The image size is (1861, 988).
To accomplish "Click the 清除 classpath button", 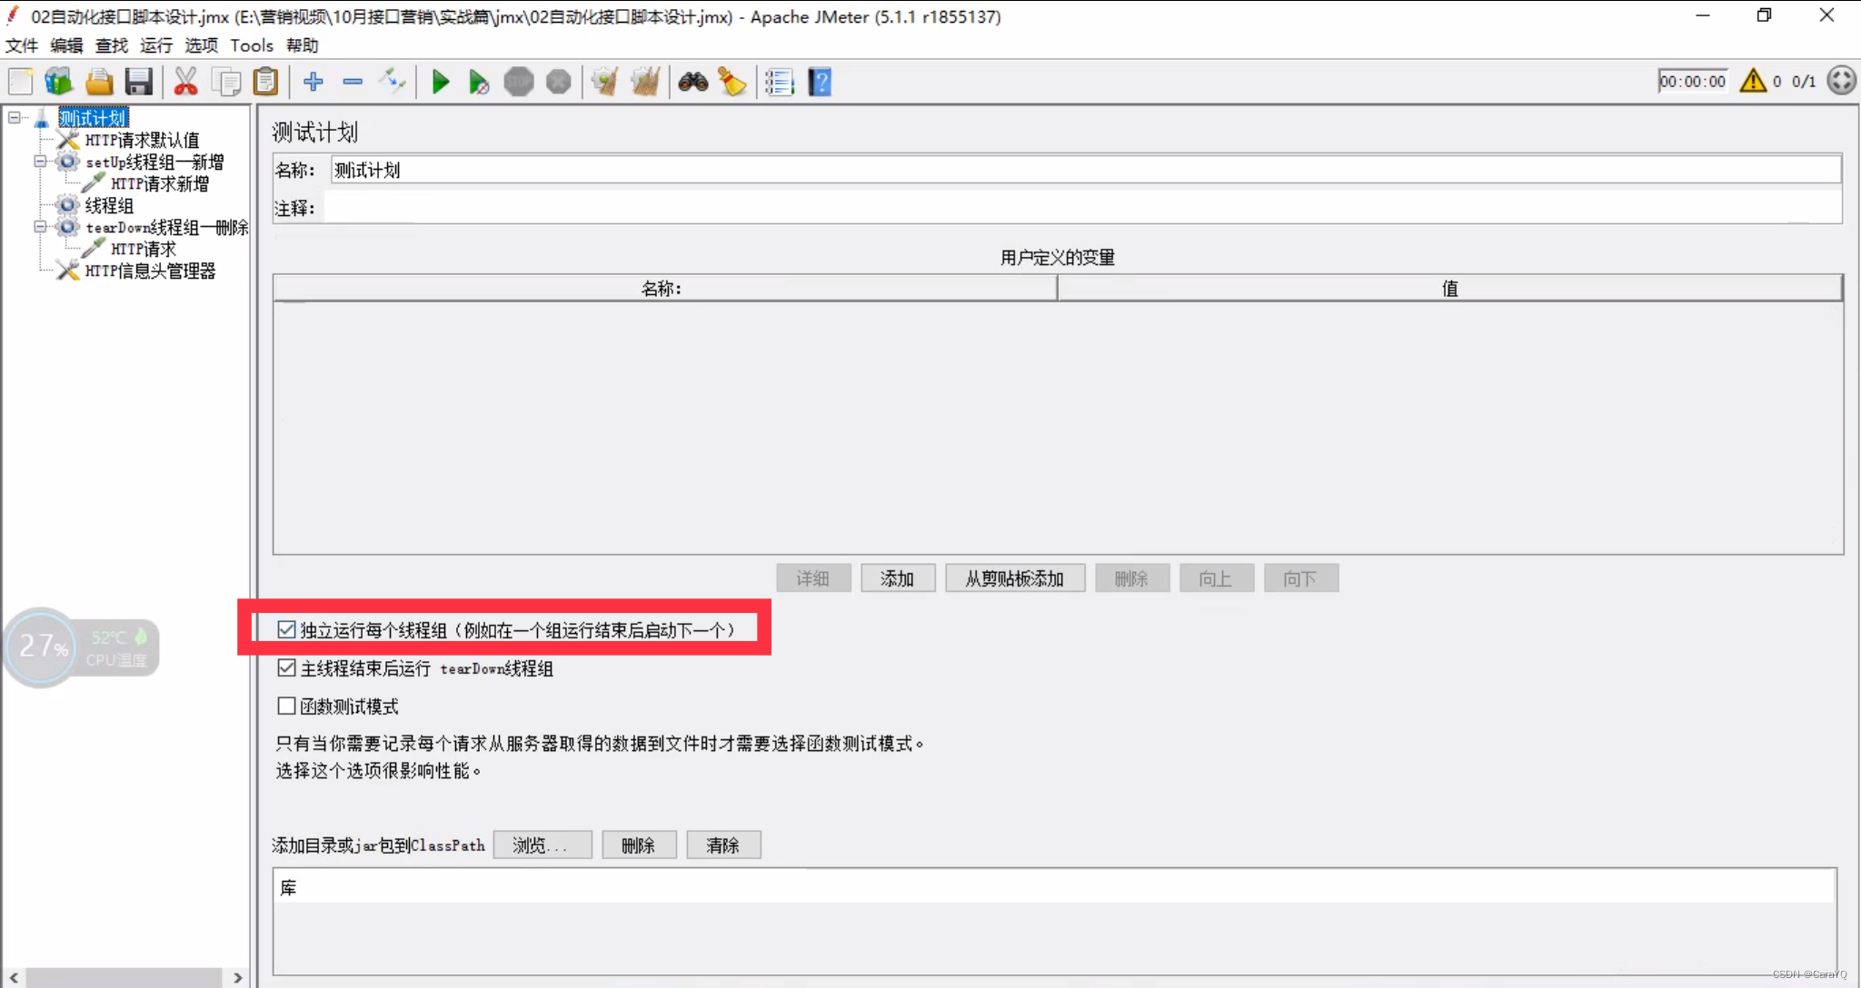I will [723, 845].
